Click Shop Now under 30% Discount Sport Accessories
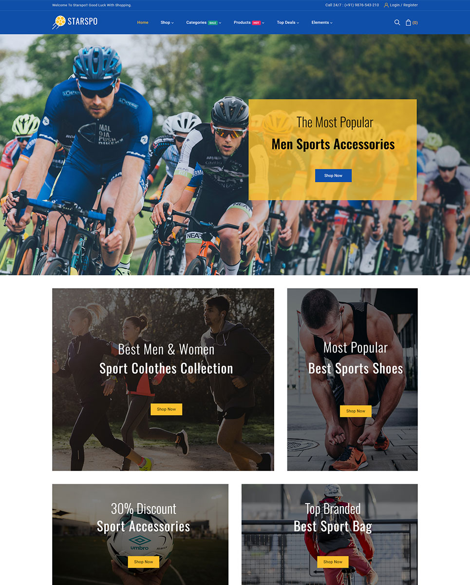470x585 pixels. pyautogui.click(x=143, y=562)
